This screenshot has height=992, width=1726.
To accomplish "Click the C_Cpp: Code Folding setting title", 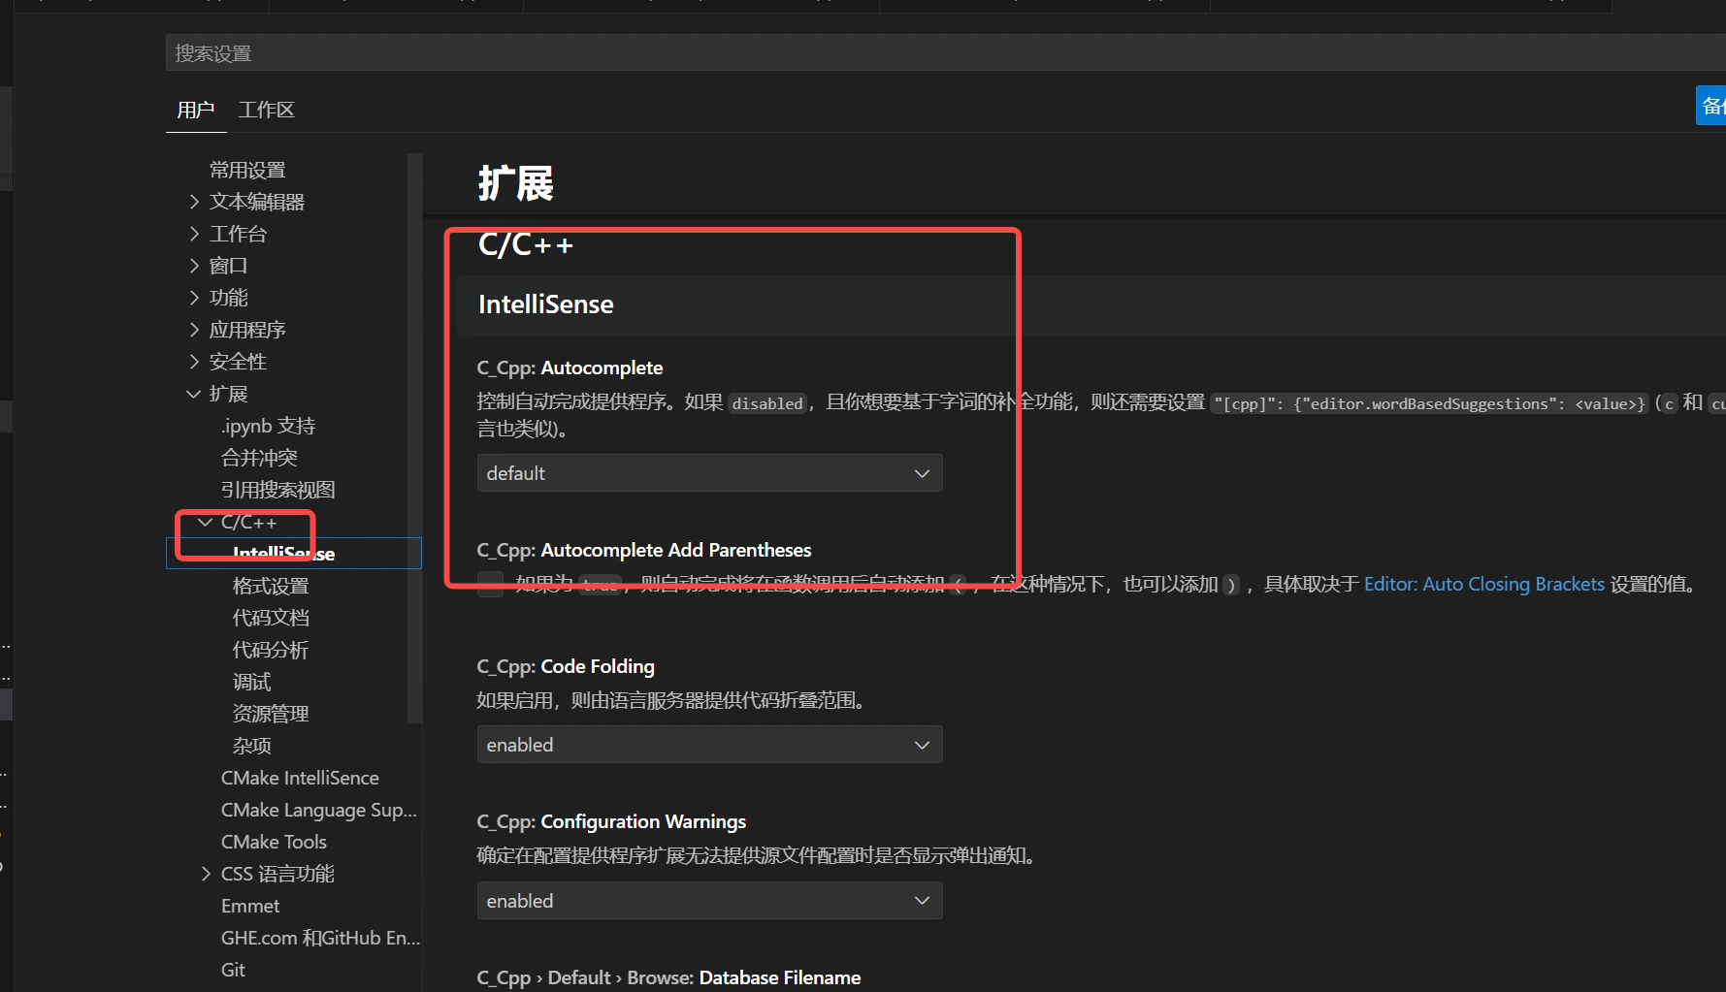I will pyautogui.click(x=566, y=666).
